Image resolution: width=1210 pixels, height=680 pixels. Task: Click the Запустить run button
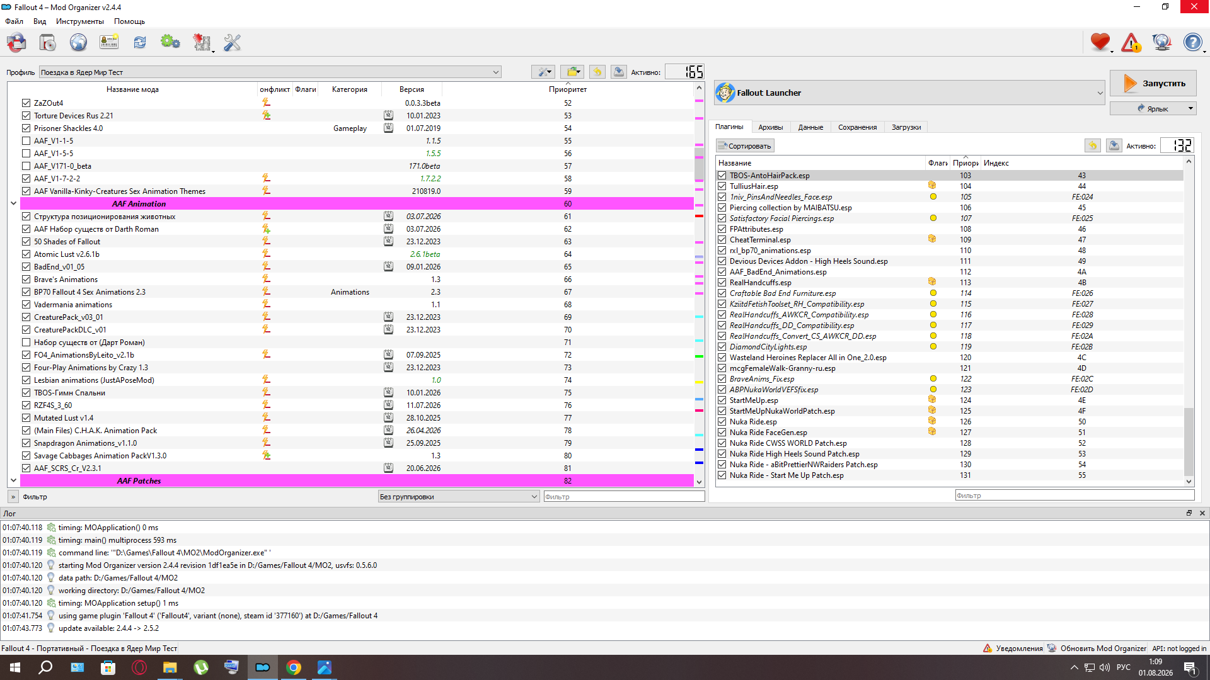tap(1153, 83)
